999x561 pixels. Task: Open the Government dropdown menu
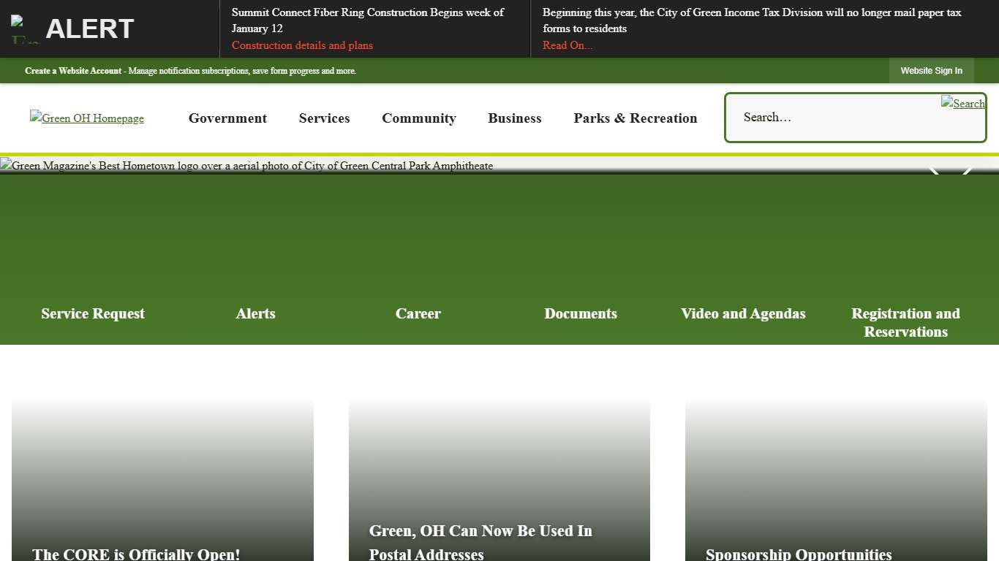coord(227,118)
